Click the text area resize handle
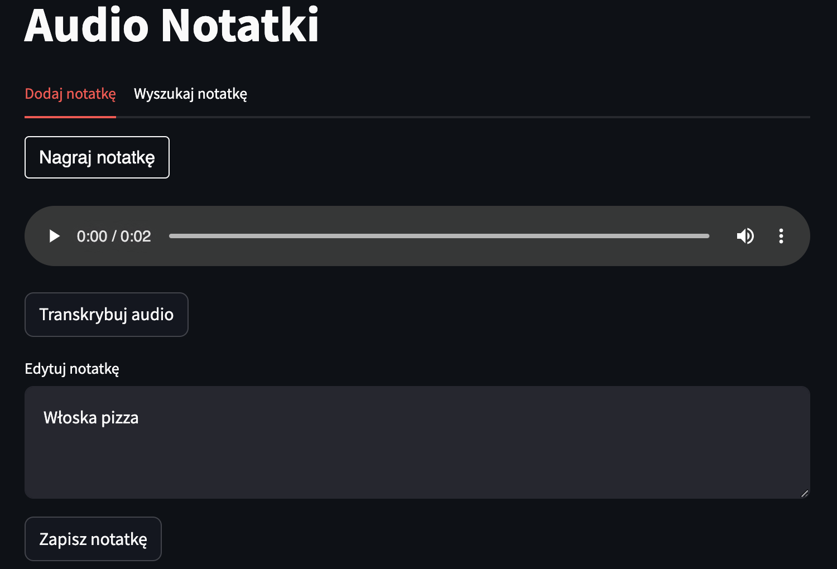 pyautogui.click(x=804, y=493)
